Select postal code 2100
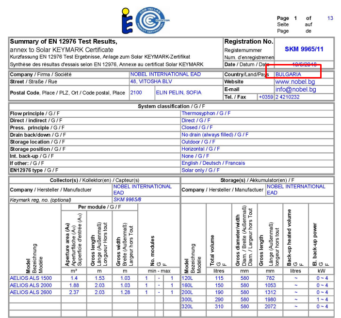 (136, 93)
